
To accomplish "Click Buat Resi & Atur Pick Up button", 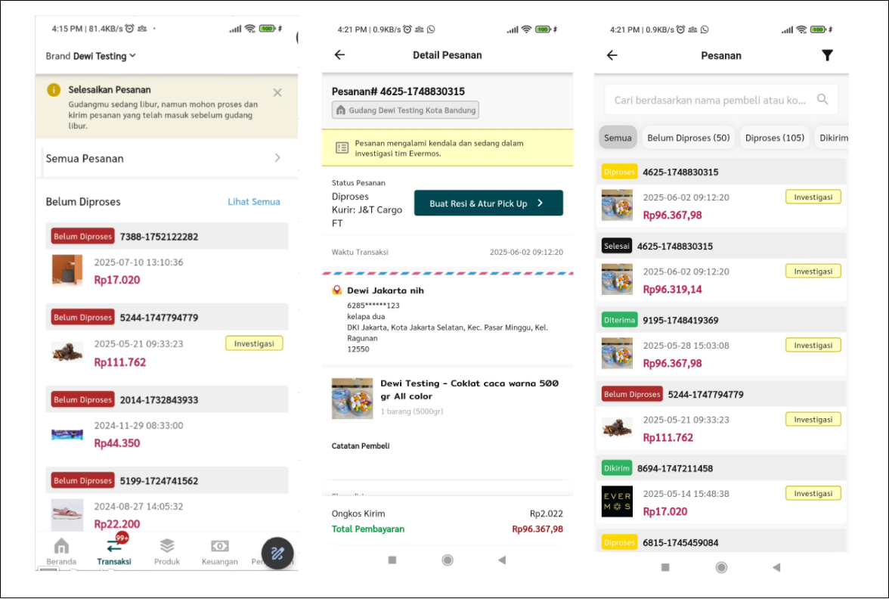I will [488, 203].
